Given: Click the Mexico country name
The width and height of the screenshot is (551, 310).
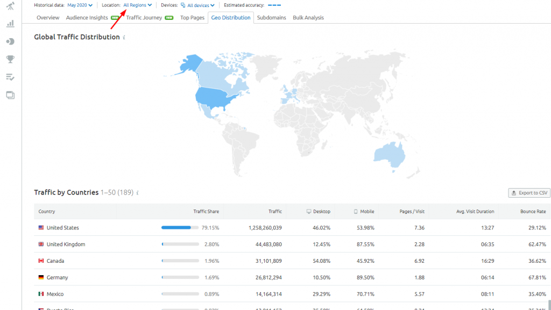Looking at the screenshot, I should (x=55, y=294).
